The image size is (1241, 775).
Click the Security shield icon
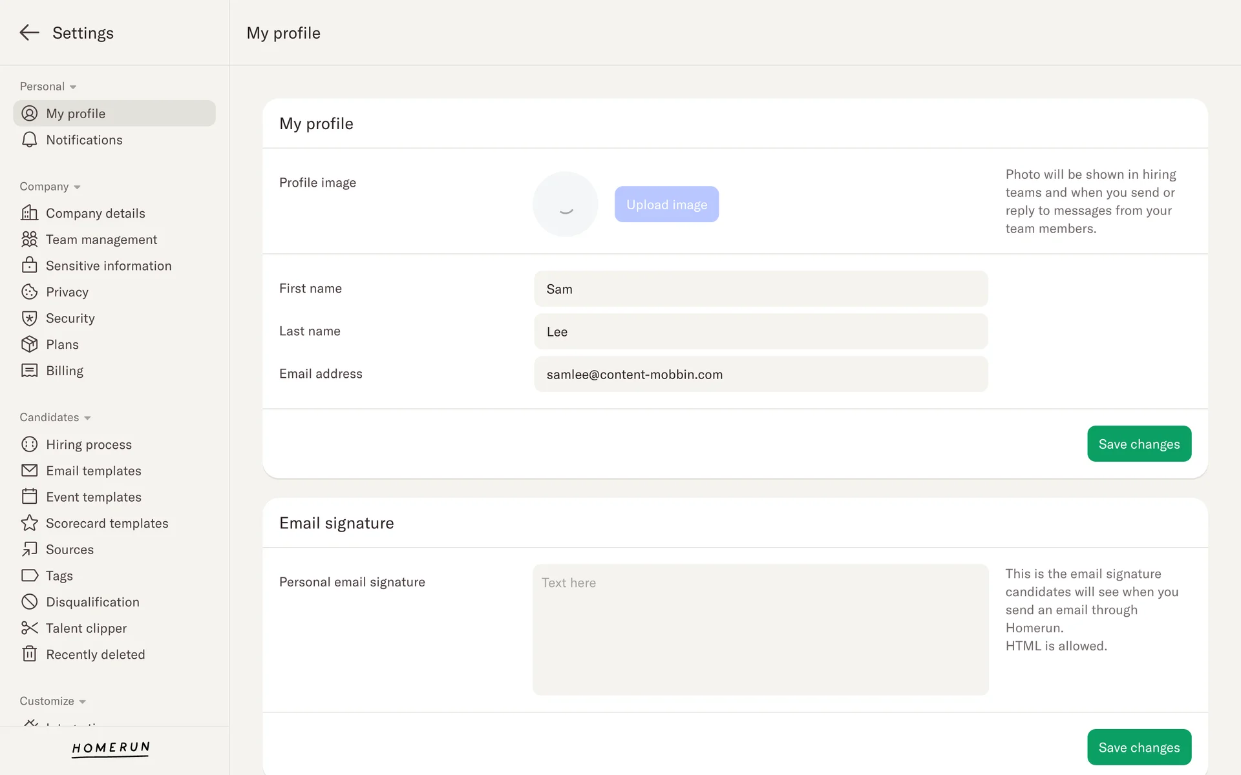point(29,318)
